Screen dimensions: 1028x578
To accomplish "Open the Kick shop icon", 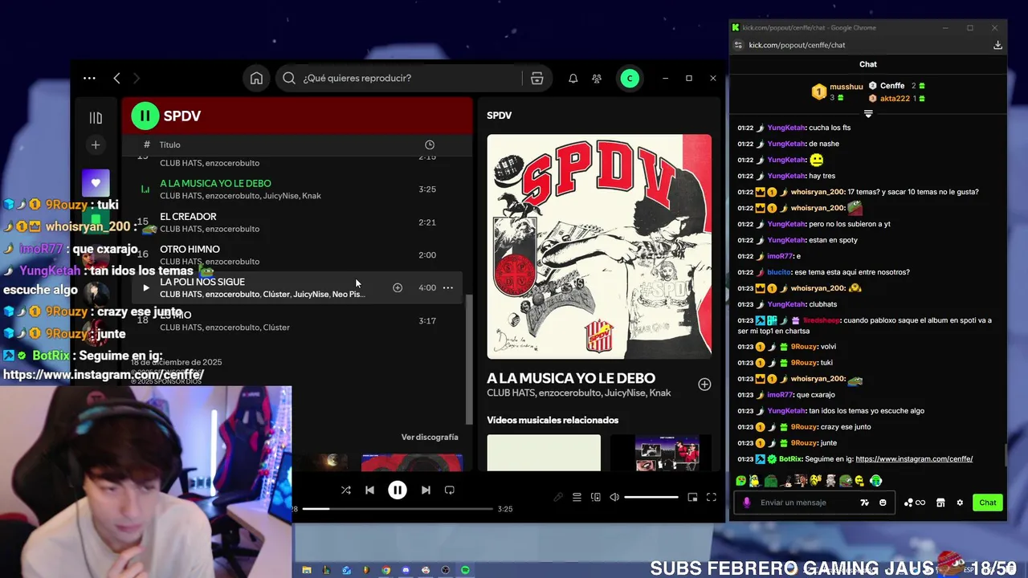I will click(x=940, y=503).
